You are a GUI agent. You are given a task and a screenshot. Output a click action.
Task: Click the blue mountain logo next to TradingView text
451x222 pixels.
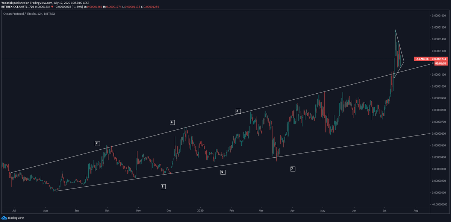click(4, 217)
